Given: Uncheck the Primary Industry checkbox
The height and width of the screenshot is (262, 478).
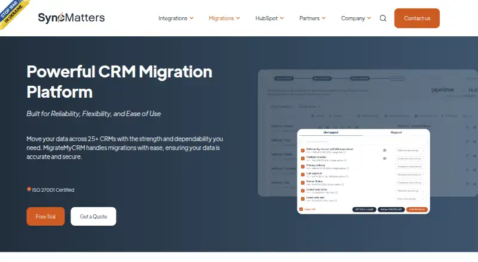Looking at the screenshot, I should 303,167.
